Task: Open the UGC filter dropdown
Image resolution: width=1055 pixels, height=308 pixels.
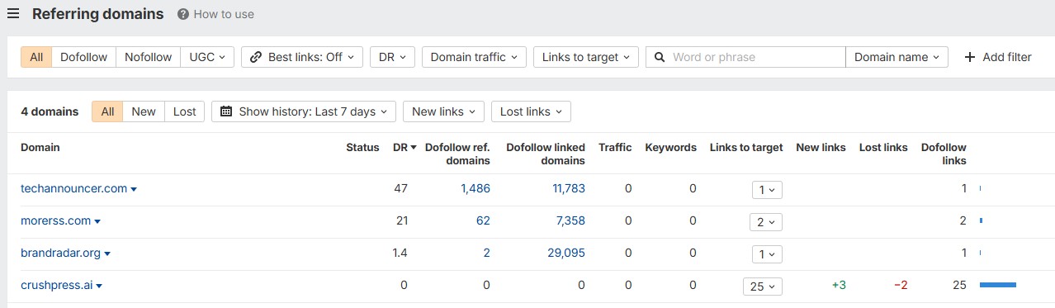Action: click(x=207, y=57)
